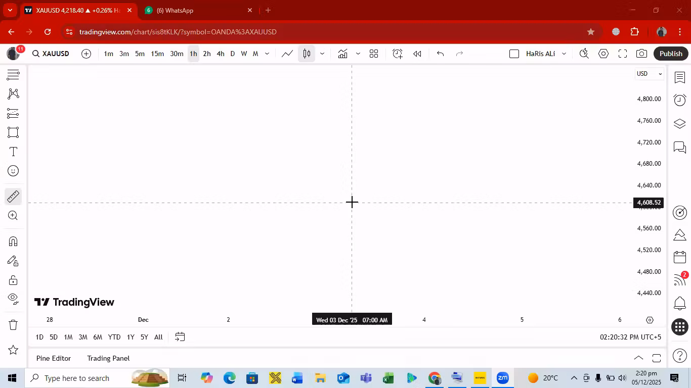Hide all drawings with the eye icon
The height and width of the screenshot is (388, 691).
click(13, 299)
